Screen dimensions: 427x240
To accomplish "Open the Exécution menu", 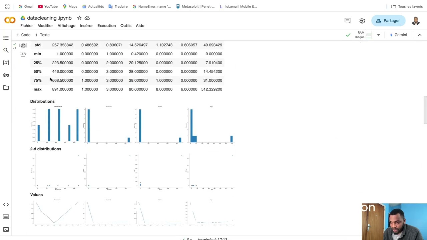I will coord(106,26).
